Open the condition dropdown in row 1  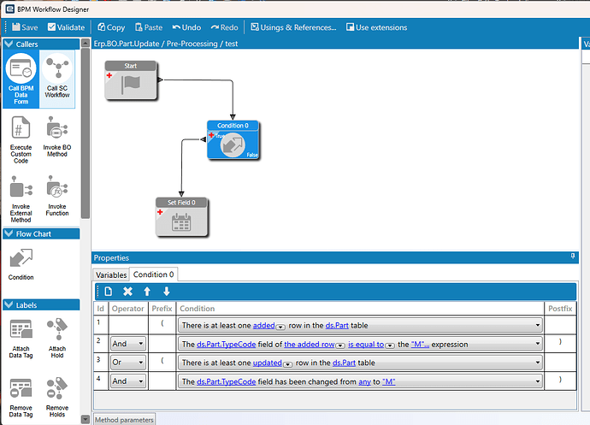click(538, 325)
